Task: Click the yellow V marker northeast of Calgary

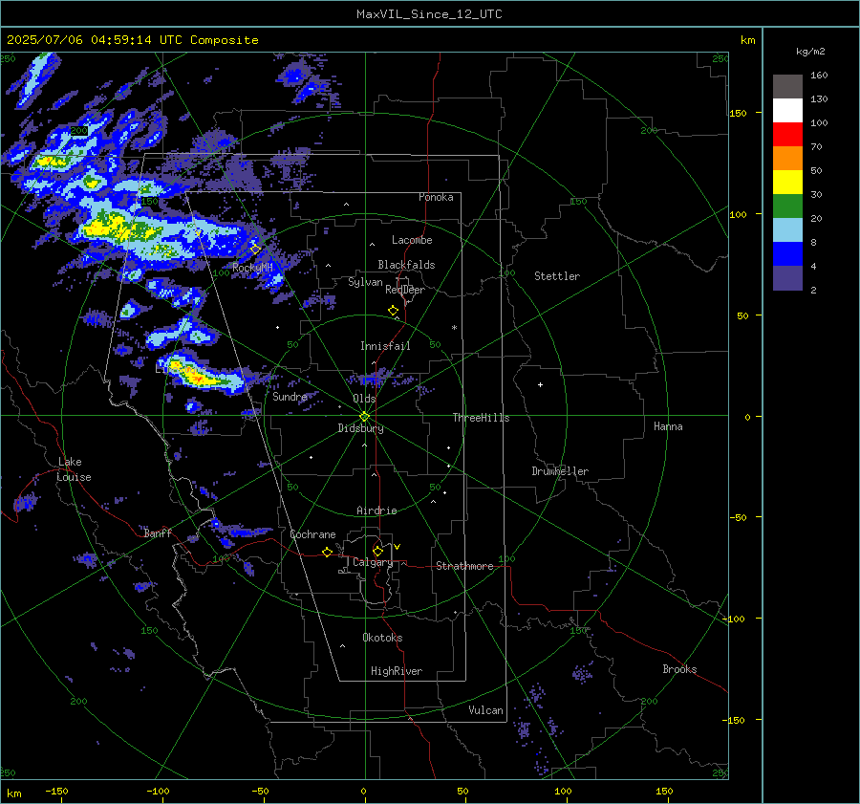Action: coord(398,547)
